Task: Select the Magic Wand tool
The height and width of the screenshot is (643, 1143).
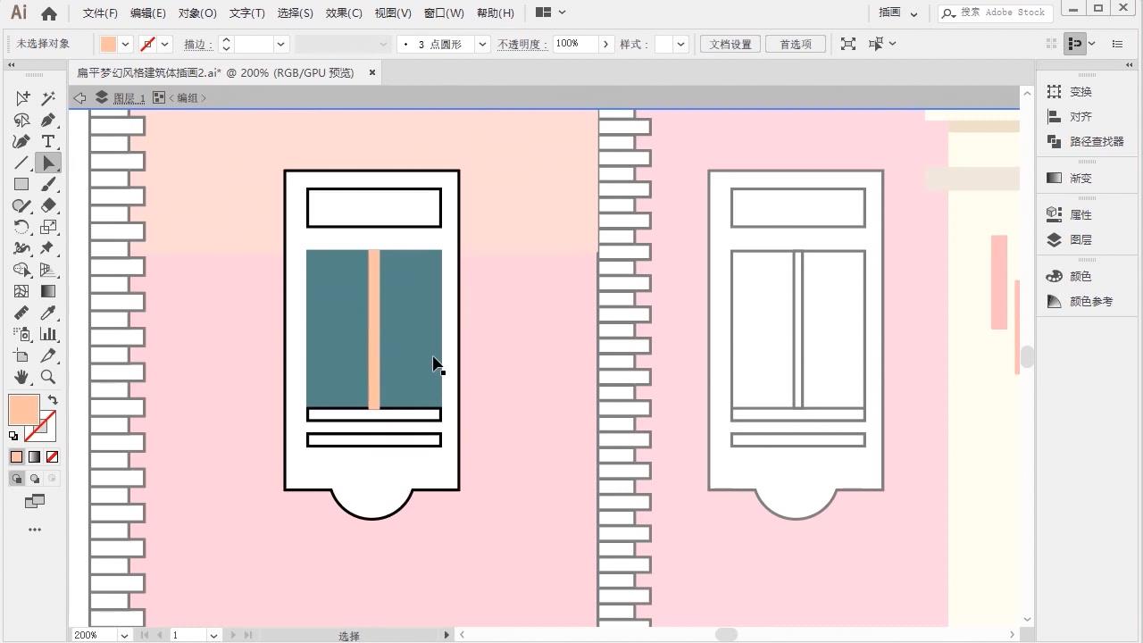Action: pyautogui.click(x=48, y=98)
